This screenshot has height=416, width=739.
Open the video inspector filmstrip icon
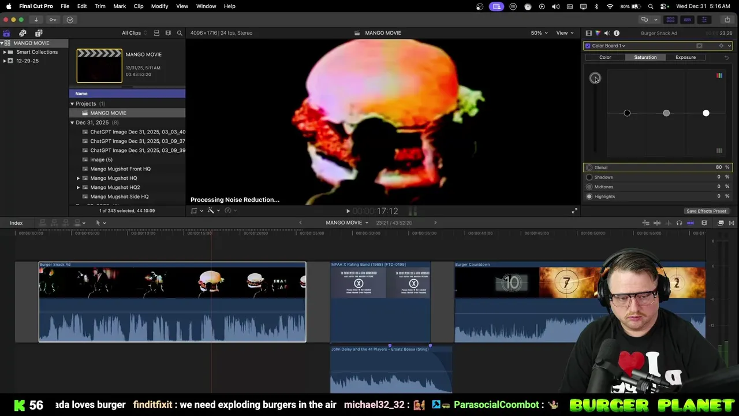tap(588, 33)
